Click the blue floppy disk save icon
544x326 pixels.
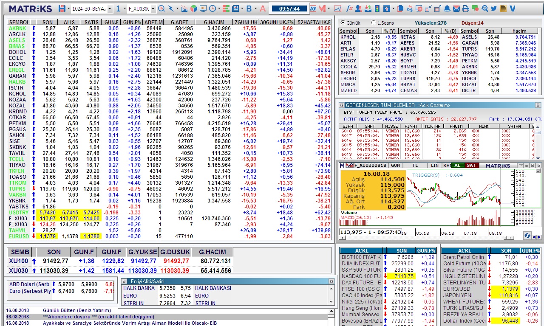pyautogui.click(x=62, y=8)
